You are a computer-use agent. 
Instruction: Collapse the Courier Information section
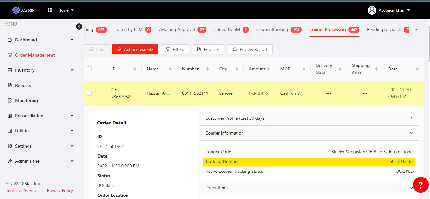coord(411,133)
